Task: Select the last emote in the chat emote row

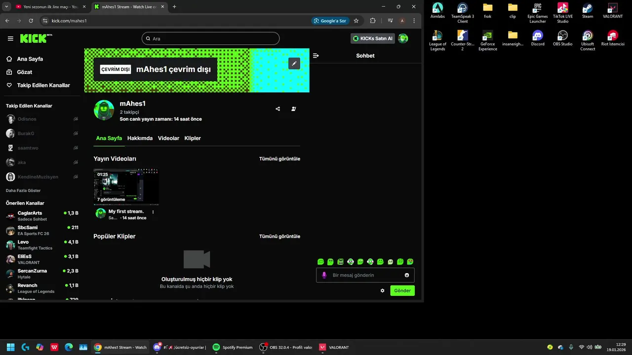Action: click(x=410, y=262)
